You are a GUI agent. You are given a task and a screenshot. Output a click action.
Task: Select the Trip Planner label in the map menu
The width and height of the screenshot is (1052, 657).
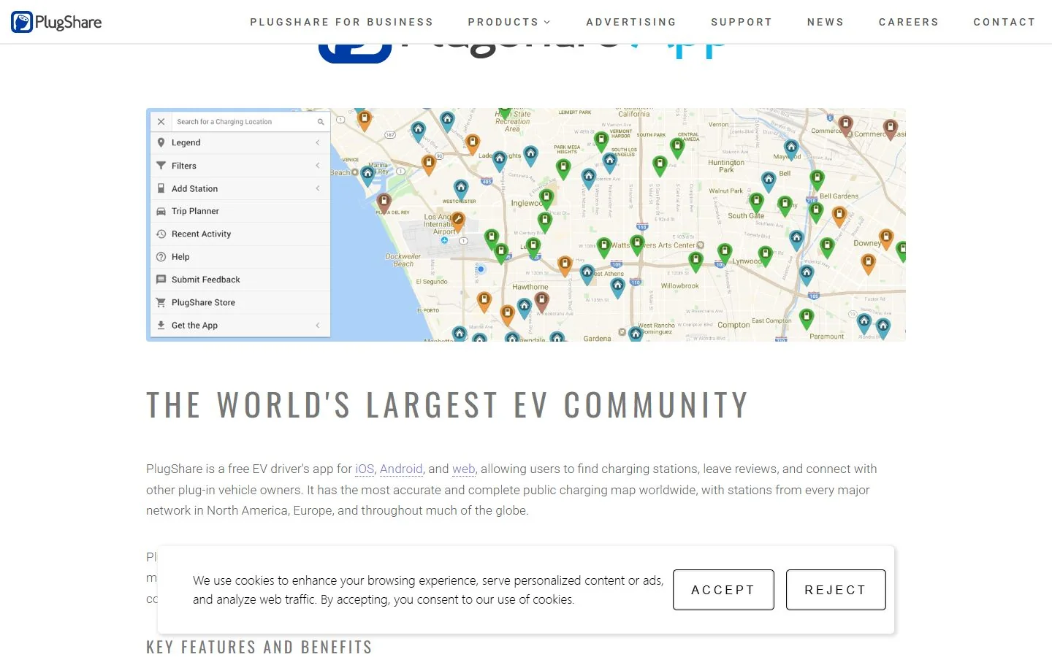(x=195, y=211)
